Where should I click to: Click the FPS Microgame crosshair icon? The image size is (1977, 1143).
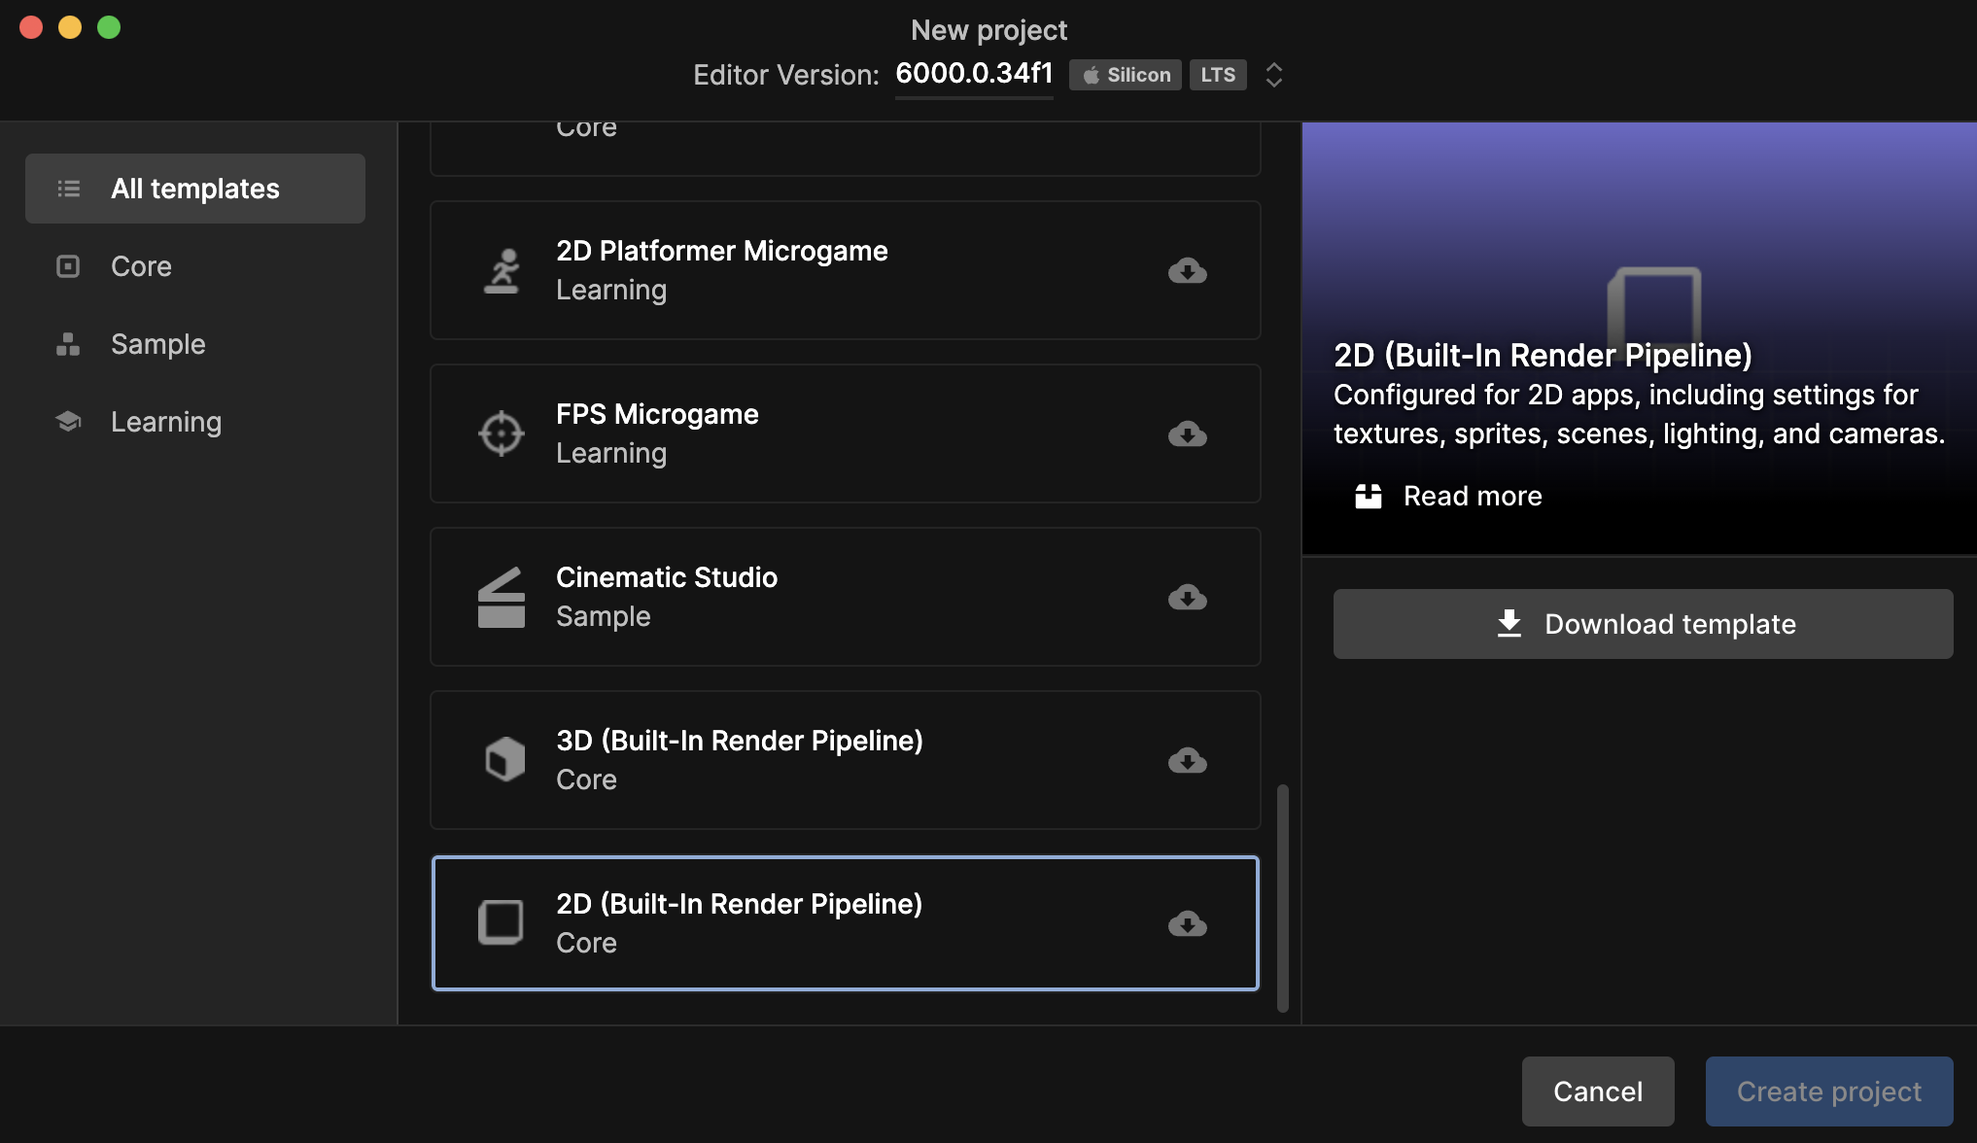pyautogui.click(x=502, y=433)
